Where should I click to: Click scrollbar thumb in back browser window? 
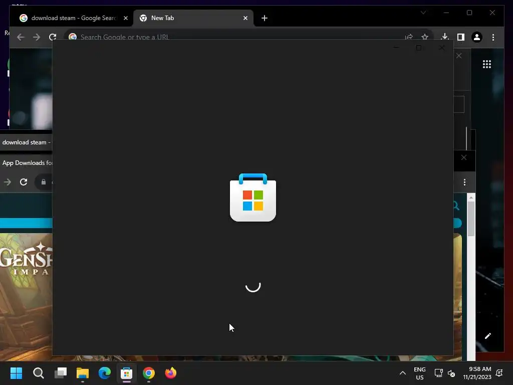(471, 219)
